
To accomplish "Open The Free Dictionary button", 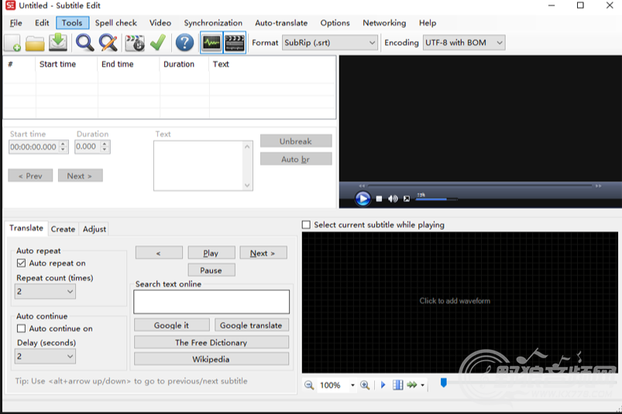I will pos(211,342).
